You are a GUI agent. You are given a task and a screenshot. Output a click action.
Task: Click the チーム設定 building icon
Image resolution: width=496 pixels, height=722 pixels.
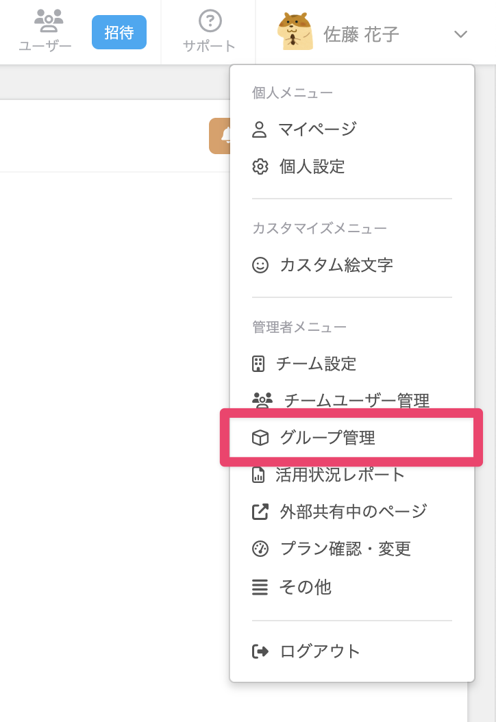[x=260, y=364]
